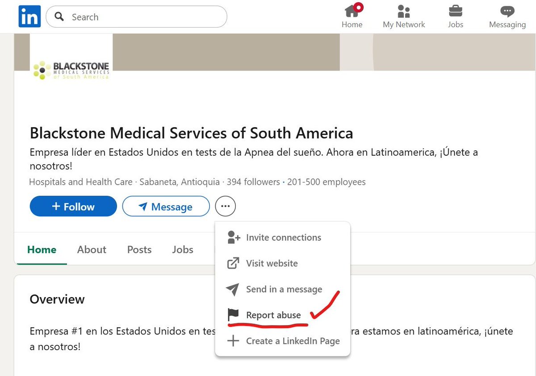Click the 394 followers text
The image size is (536, 376).
pos(253,182)
